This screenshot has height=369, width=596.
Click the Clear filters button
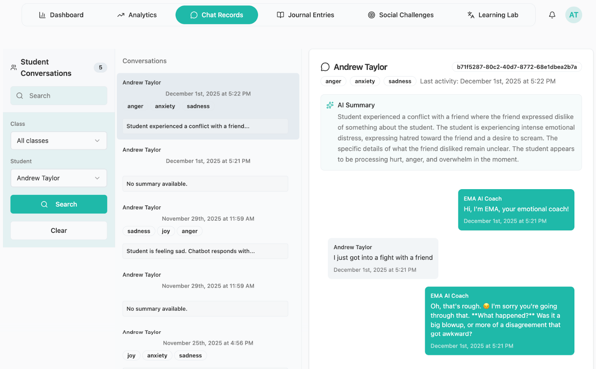tap(59, 231)
